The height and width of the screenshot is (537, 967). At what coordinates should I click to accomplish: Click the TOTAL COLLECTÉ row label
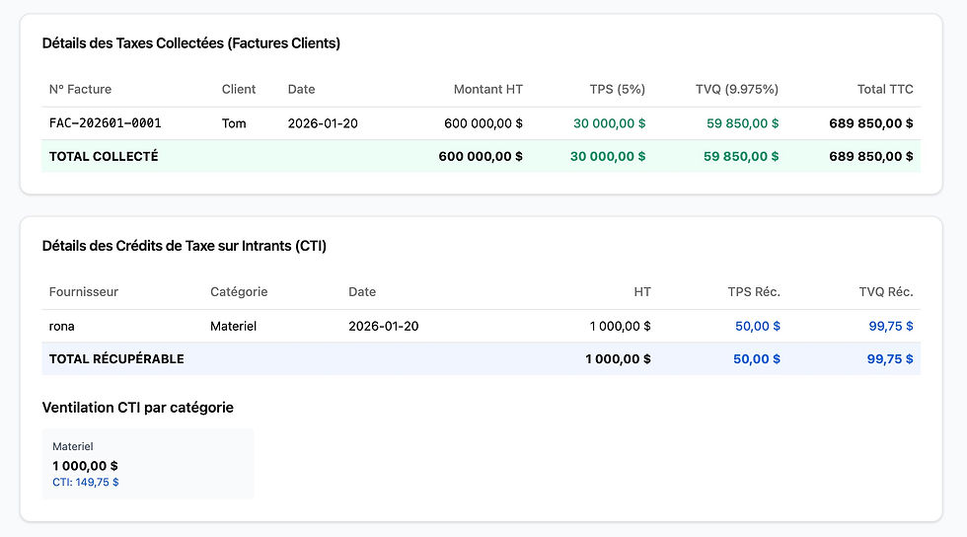[x=104, y=156]
